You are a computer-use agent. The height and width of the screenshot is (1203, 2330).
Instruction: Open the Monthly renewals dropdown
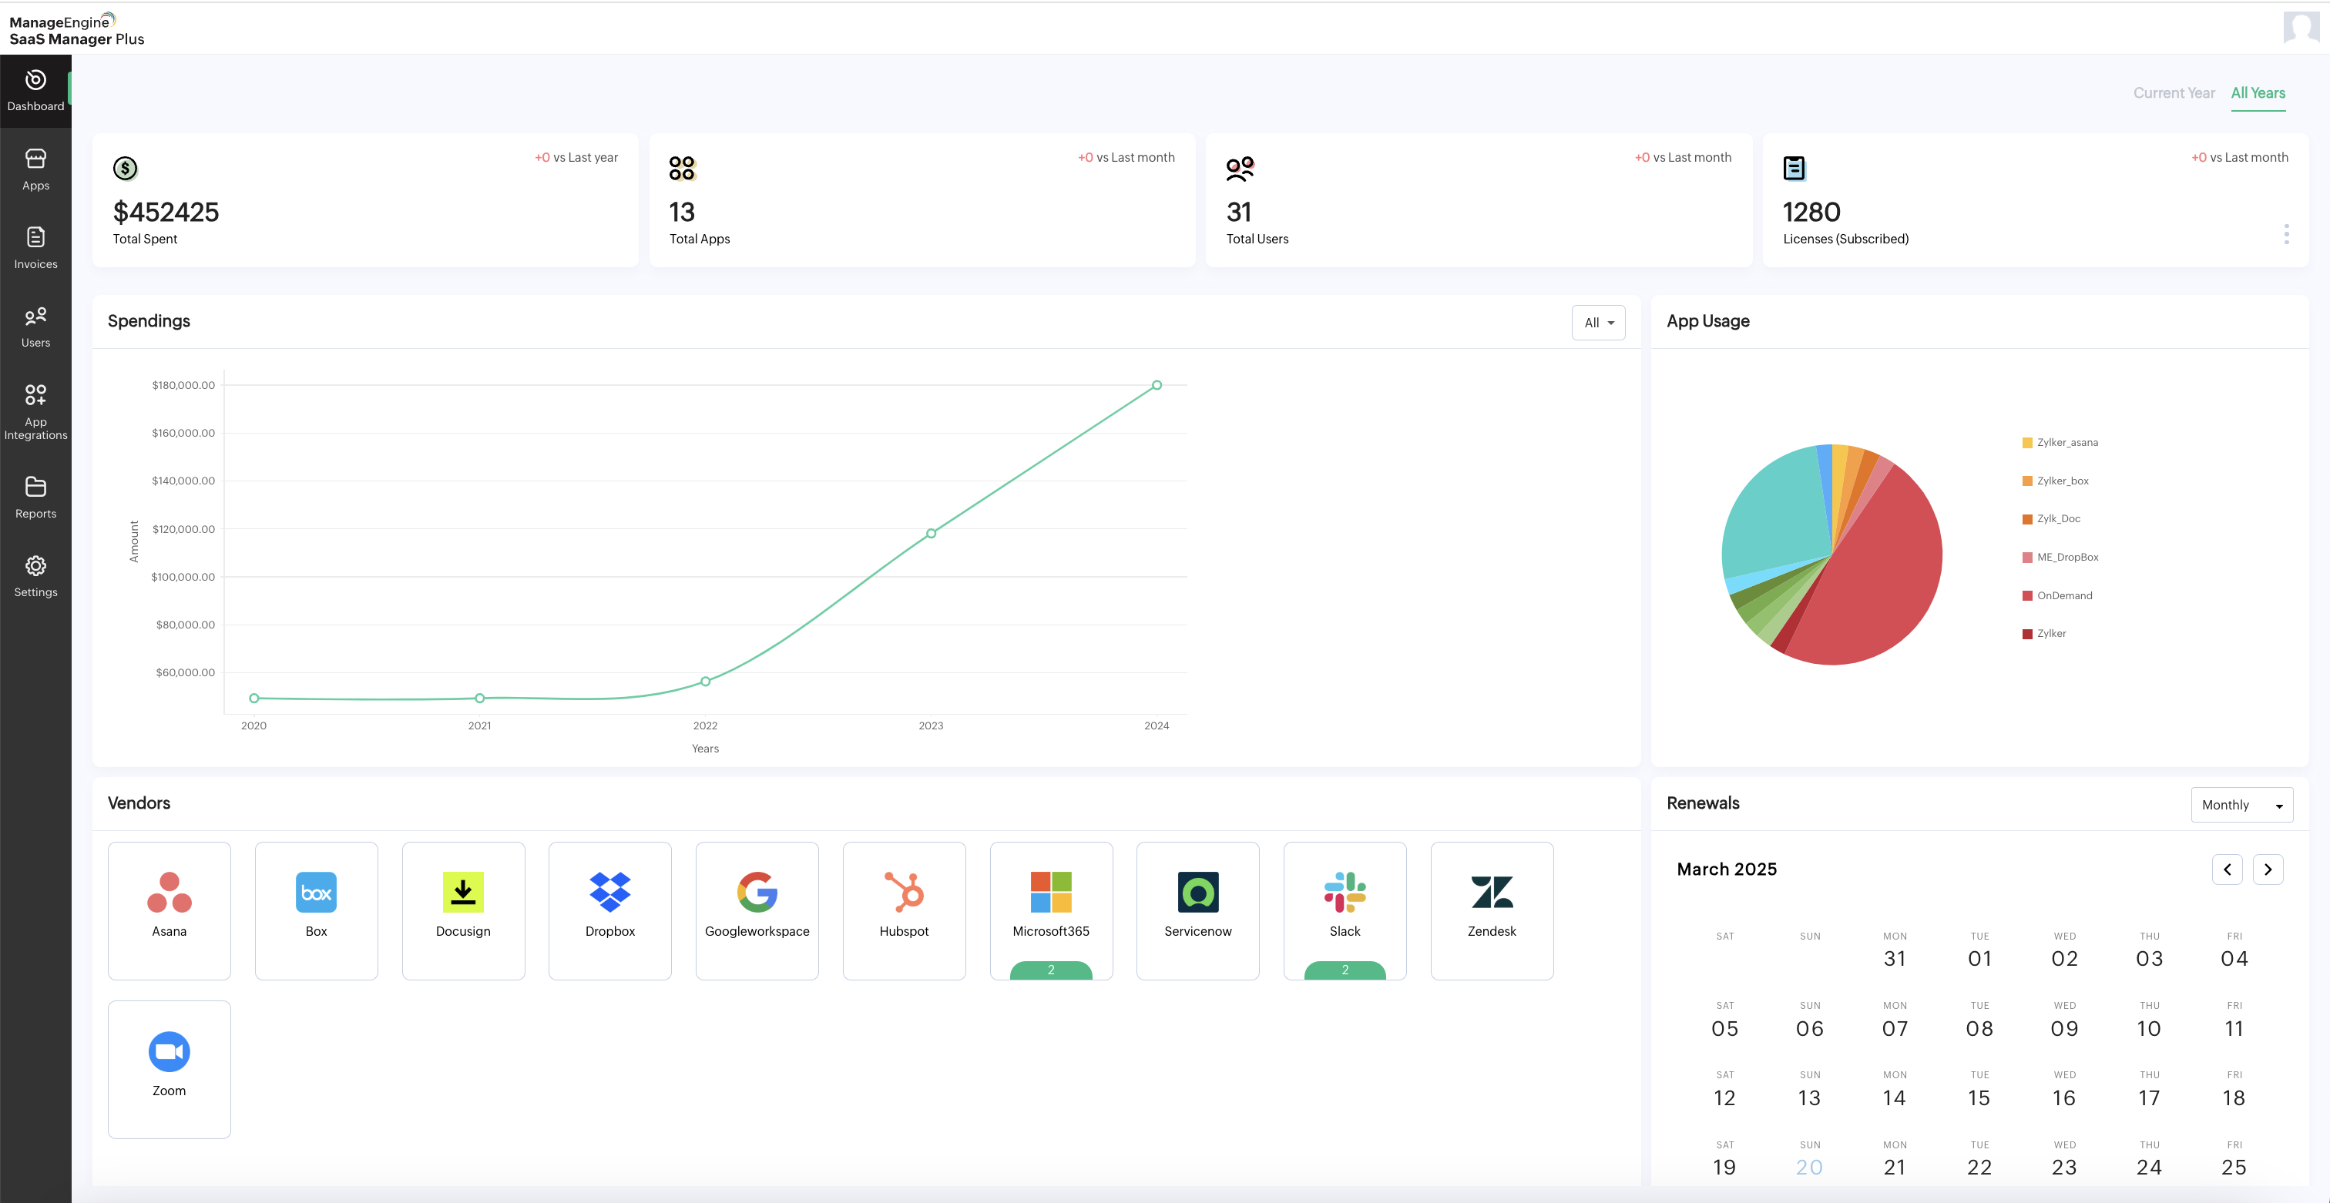[x=2241, y=804]
